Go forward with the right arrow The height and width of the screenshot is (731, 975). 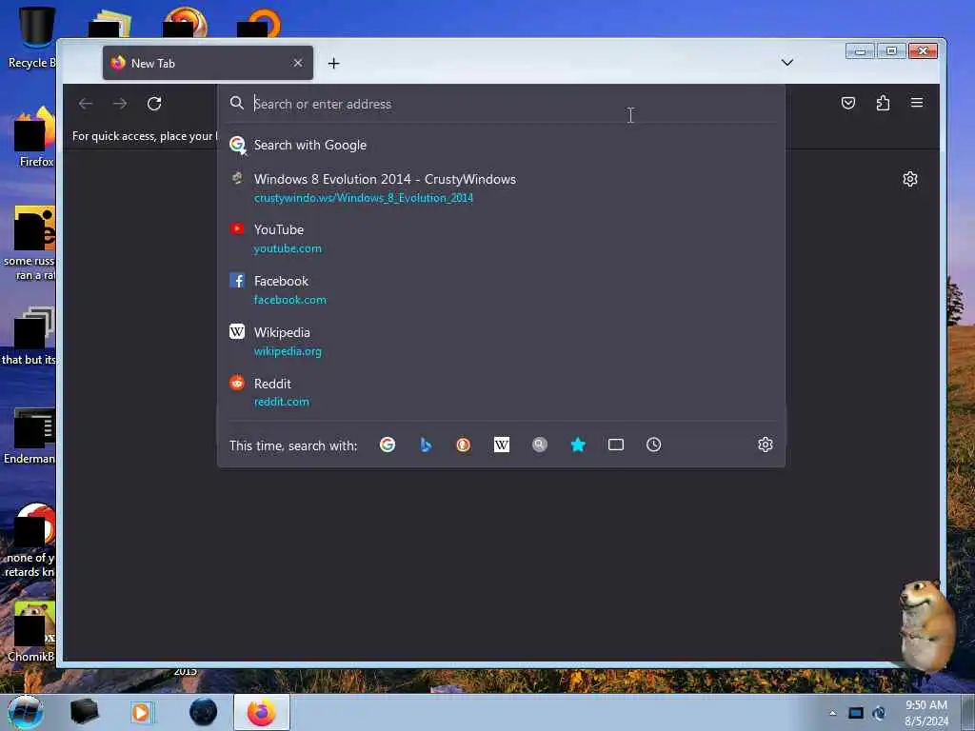point(120,103)
